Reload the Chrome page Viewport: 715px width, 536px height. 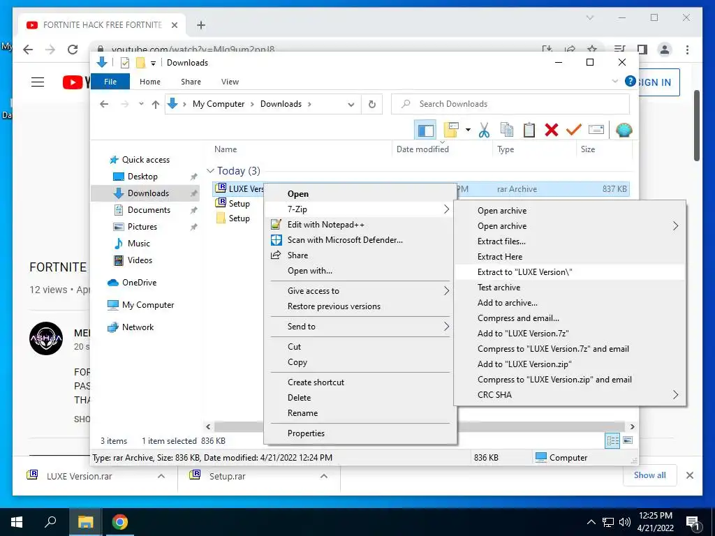73,50
